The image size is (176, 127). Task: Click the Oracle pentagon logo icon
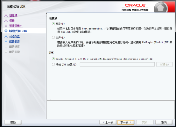(x=160, y=8)
